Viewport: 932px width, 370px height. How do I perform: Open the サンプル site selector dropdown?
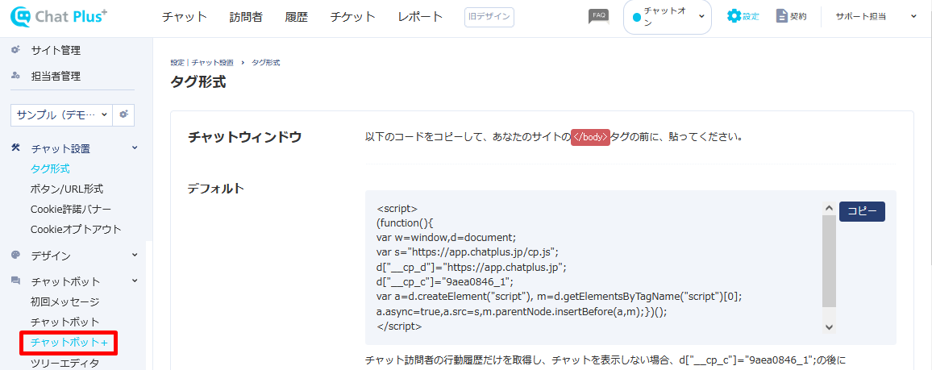(62, 114)
